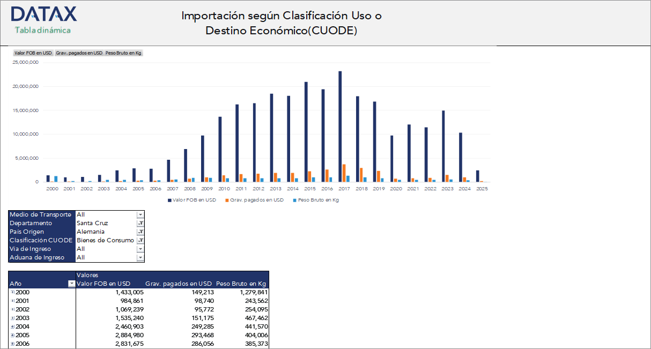Screen dimensions: 651x349
Task: Select the Peso Bruto en Kg field button
Action: (123, 53)
